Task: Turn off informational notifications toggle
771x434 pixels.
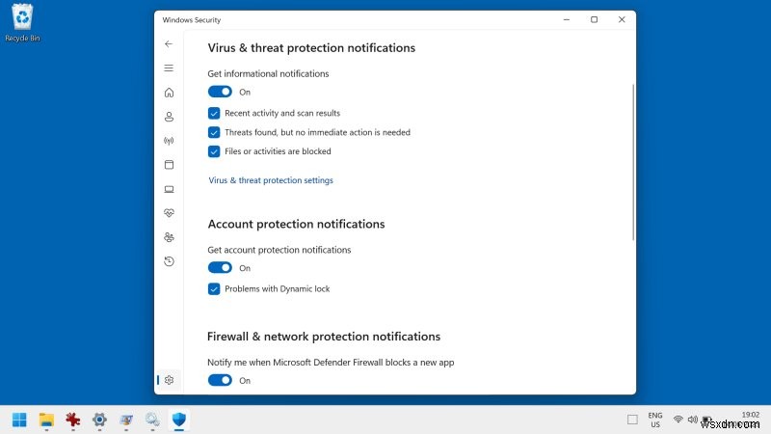Action: click(x=220, y=92)
